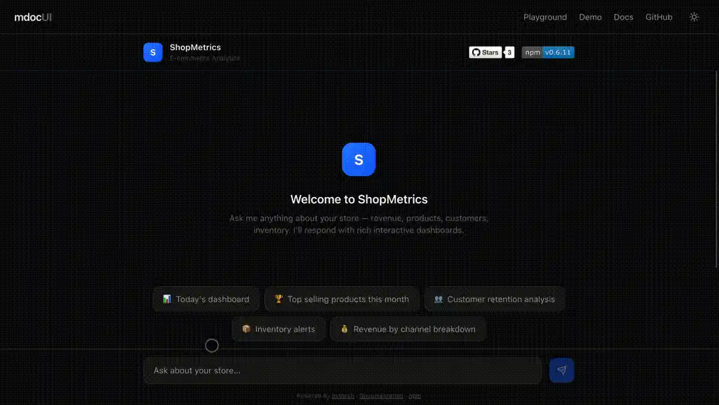This screenshot has width=719, height=405.
Task: Click the GitHub octocat icon on the Stars badge
Action: click(x=476, y=52)
